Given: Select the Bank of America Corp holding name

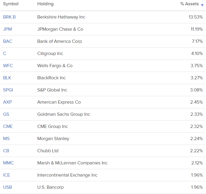Looking at the screenshot, I should (59, 41).
